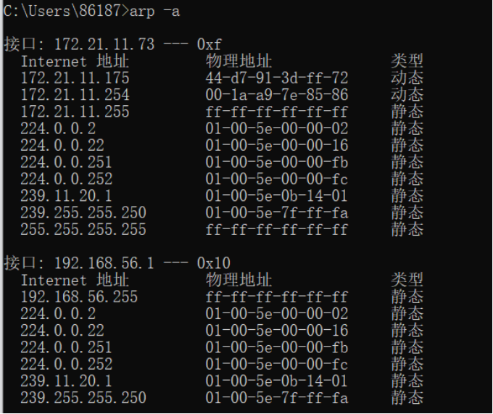Select the IP address 192.168.56.255

[79, 297]
